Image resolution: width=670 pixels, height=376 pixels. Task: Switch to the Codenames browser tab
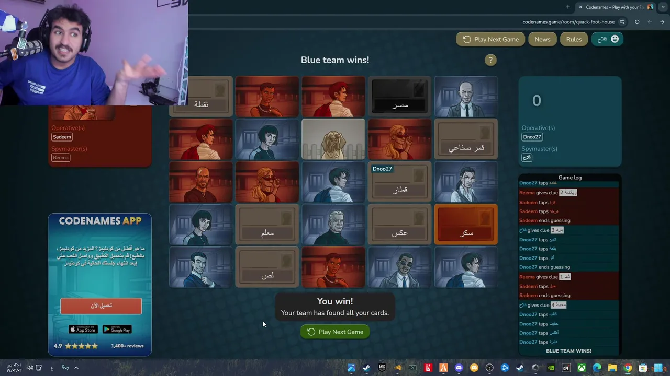(616, 7)
